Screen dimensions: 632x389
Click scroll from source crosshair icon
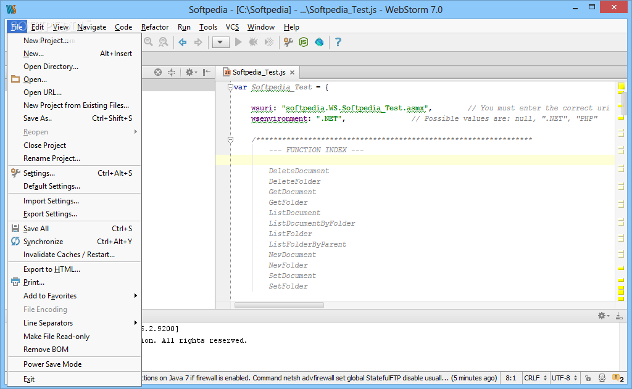(x=158, y=72)
